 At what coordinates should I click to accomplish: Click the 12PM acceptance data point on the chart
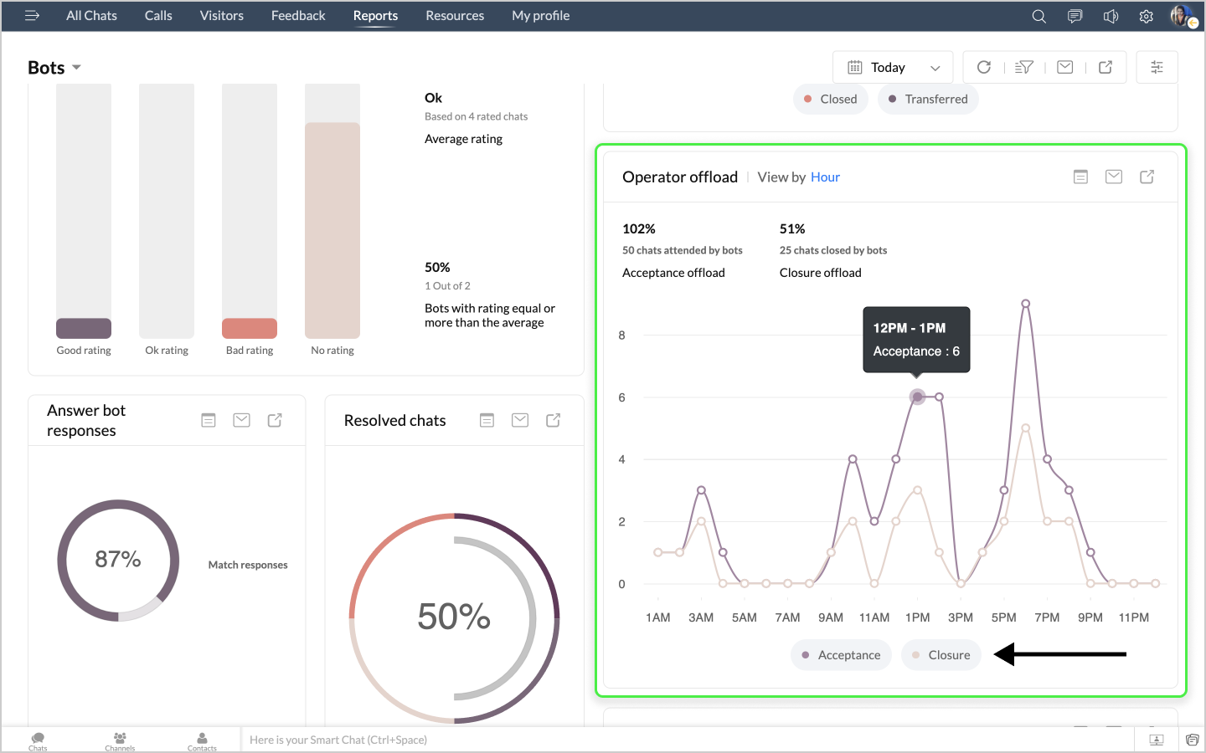click(x=917, y=397)
